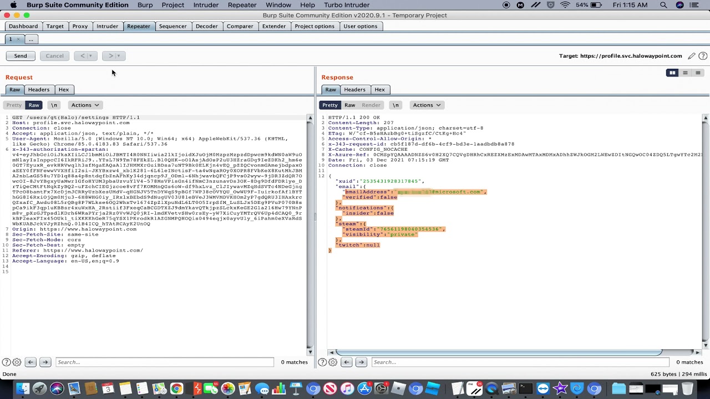The width and height of the screenshot is (710, 399).
Task: Toggle request non-printable characters \n button
Action: tap(54, 105)
